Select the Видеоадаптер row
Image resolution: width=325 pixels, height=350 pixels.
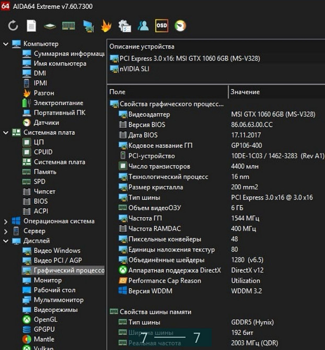216,114
